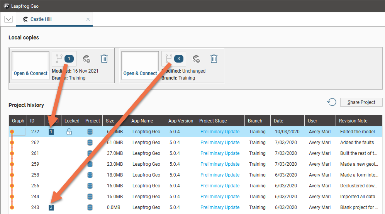Click the 23.0MB size cell
This screenshot has height=214, width=385.
tap(115, 164)
